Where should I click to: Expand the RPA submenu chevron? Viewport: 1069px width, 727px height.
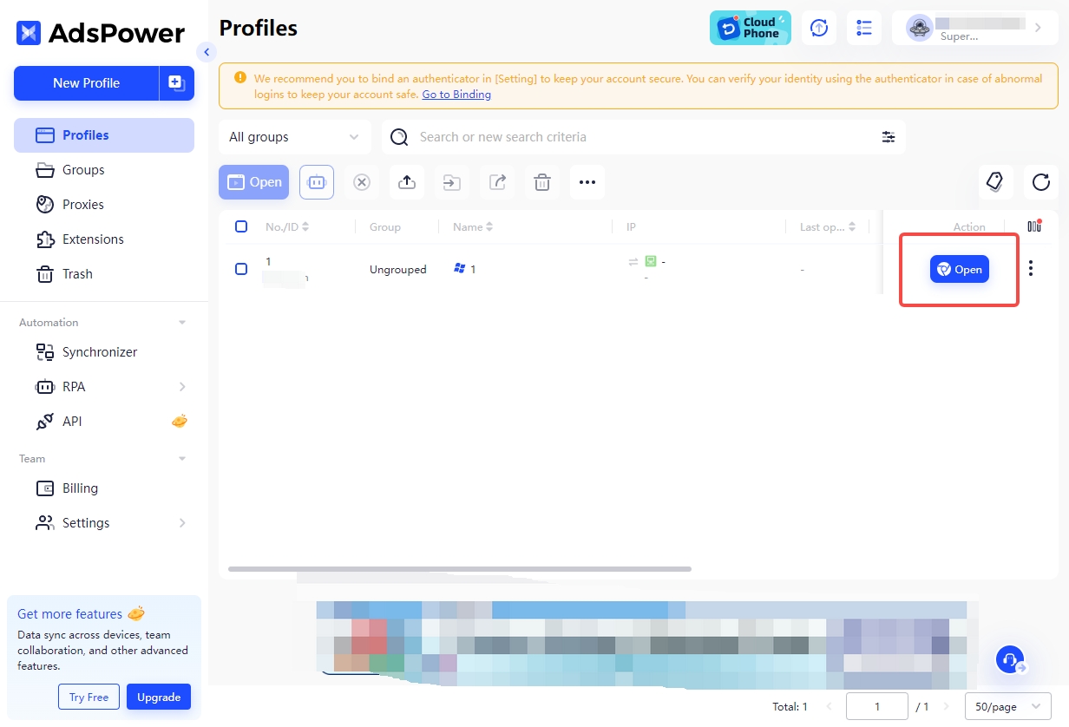point(182,387)
